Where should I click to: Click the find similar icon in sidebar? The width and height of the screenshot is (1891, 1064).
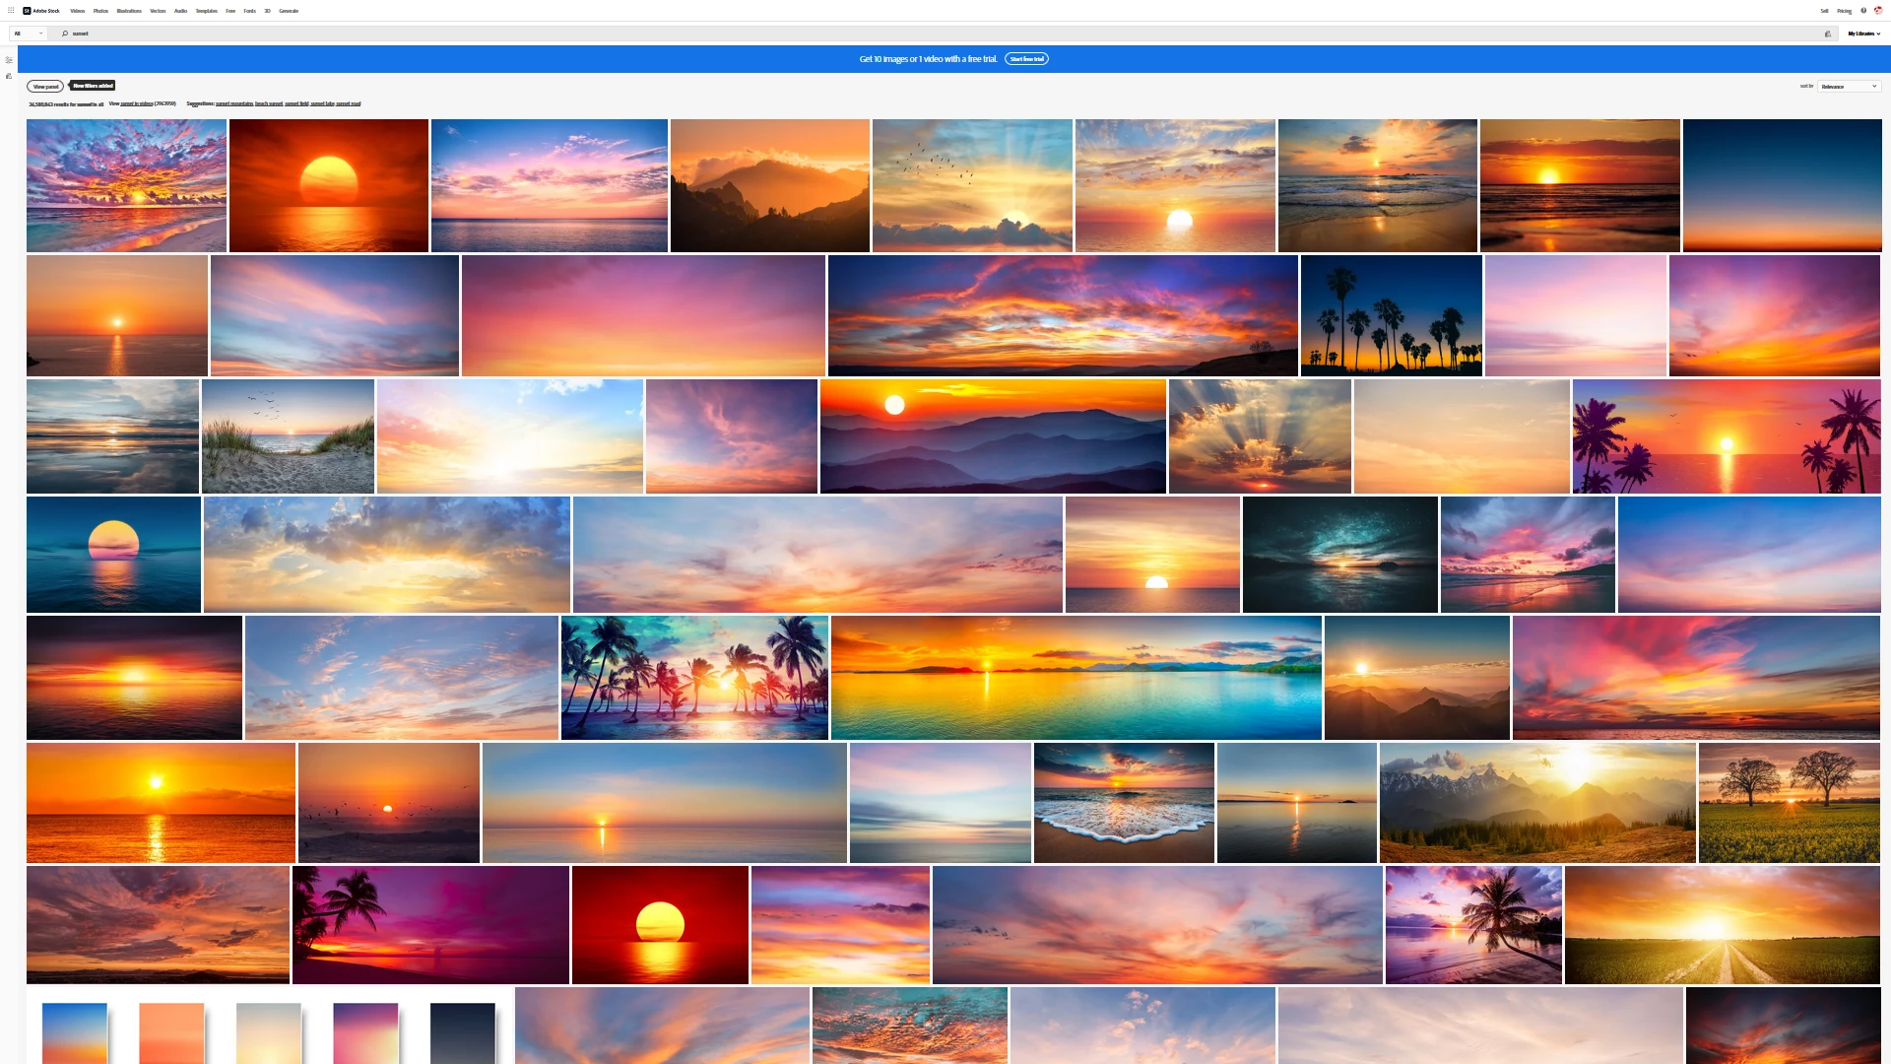coord(9,76)
